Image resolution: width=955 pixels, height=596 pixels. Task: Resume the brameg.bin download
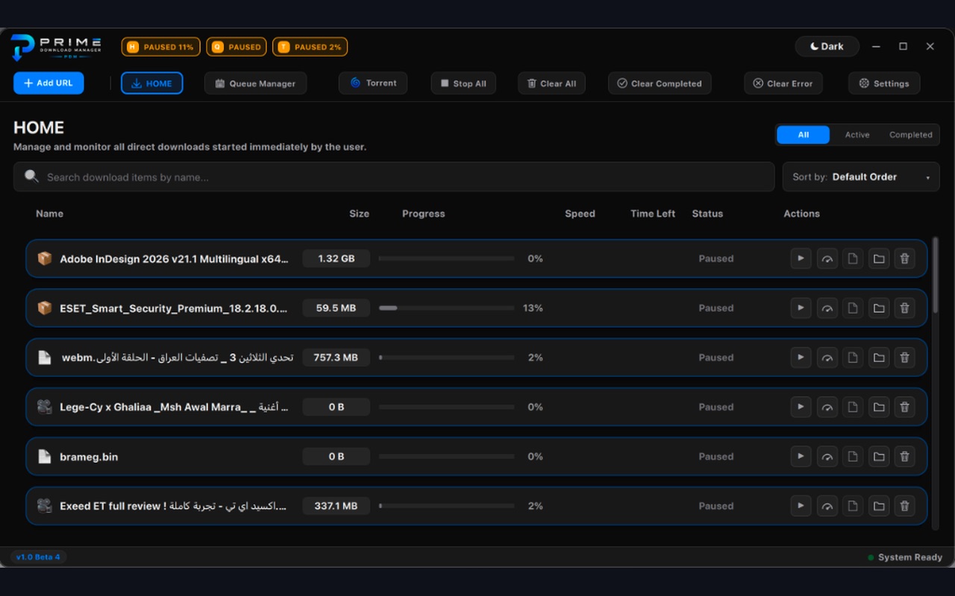[x=801, y=457]
